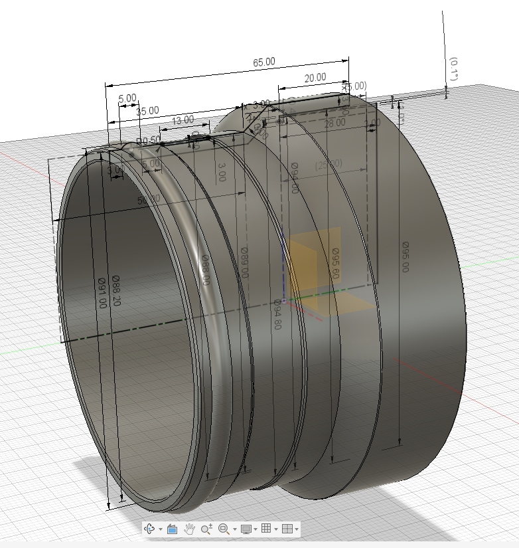Select the Zoom plus/minus tool

click(207, 529)
